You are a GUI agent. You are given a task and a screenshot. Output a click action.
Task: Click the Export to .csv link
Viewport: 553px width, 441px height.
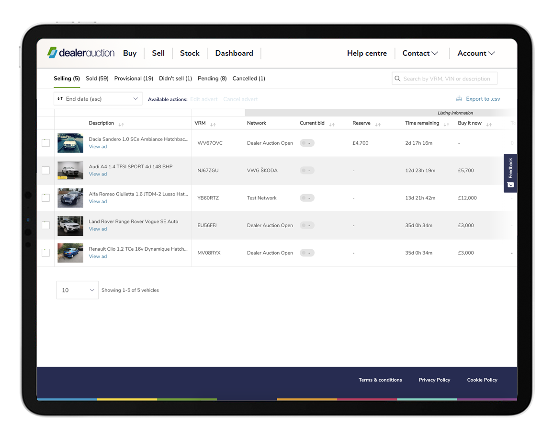pyautogui.click(x=483, y=99)
